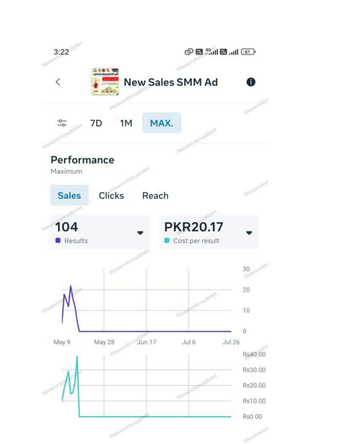Tap the purple Results legend square

coord(58,240)
